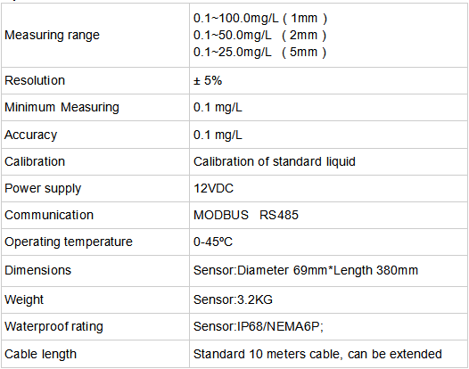
Task: Click the IP68/NEMA6P rating value
Action: pyautogui.click(x=259, y=326)
